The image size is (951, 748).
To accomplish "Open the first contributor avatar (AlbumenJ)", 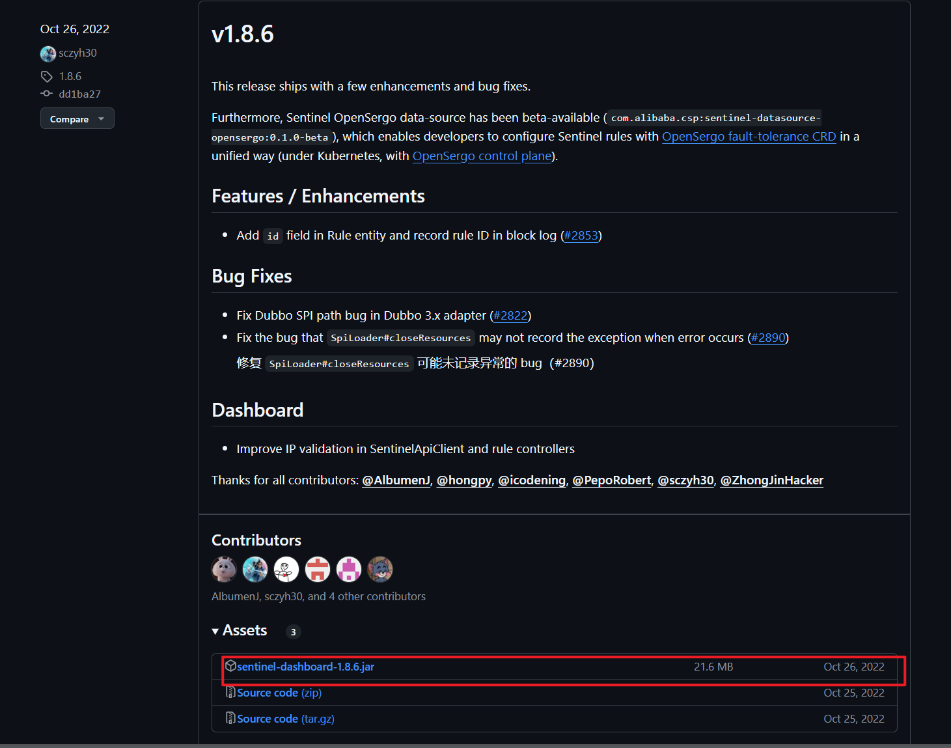I will [x=224, y=569].
